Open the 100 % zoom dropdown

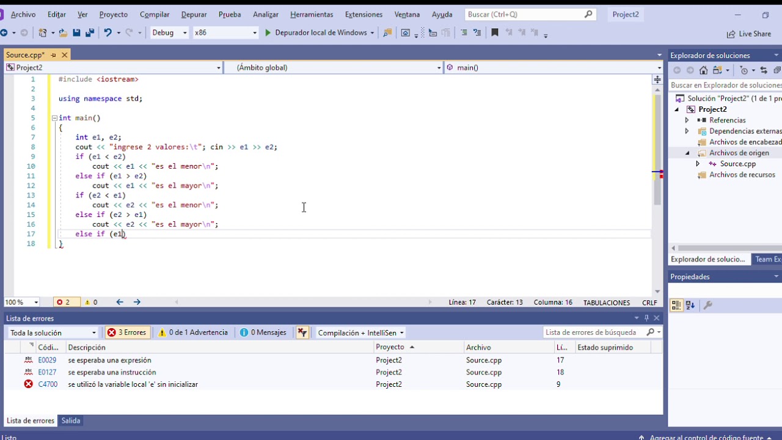22,302
